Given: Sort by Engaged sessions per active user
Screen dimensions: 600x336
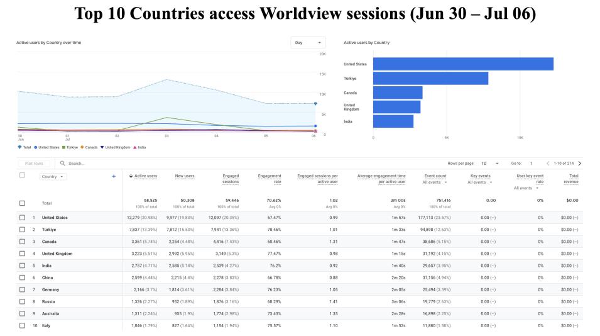Looking at the screenshot, I should (x=318, y=179).
